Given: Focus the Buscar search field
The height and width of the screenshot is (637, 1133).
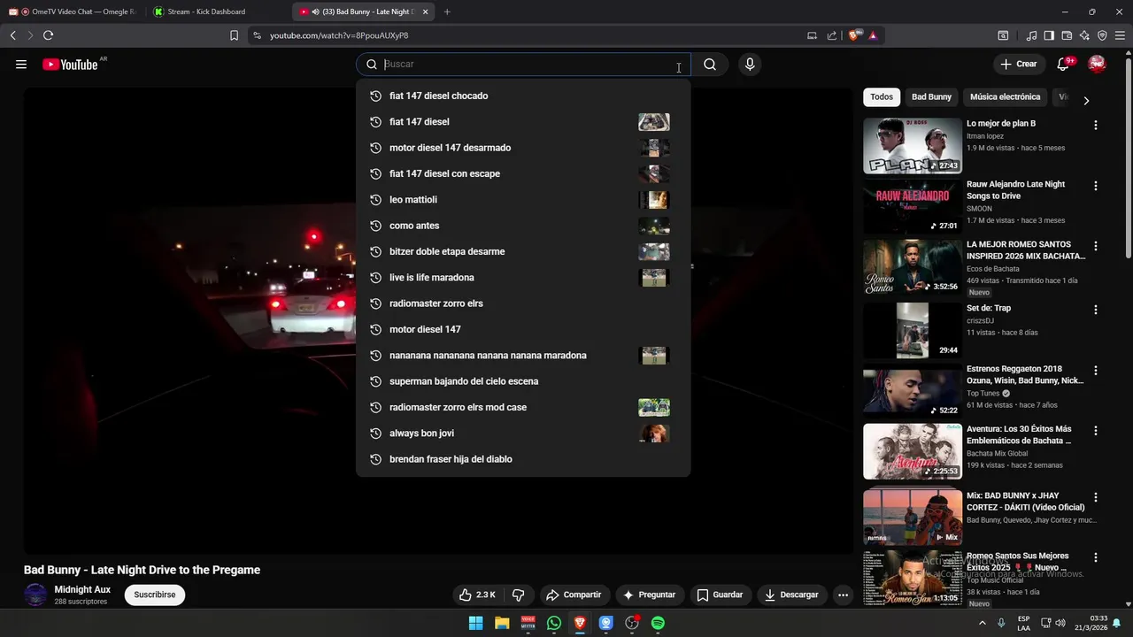Looking at the screenshot, I should [524, 65].
